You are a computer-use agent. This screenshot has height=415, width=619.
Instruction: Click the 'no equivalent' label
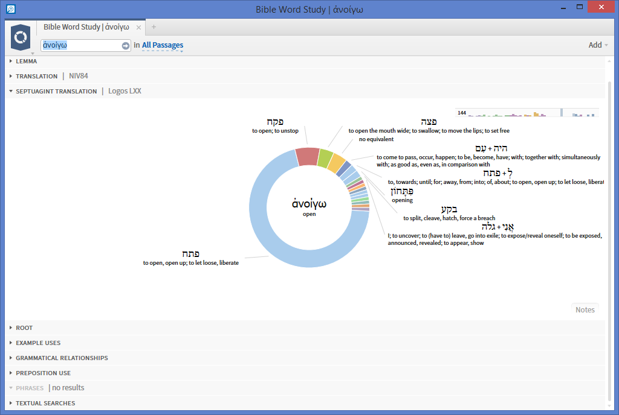376,139
